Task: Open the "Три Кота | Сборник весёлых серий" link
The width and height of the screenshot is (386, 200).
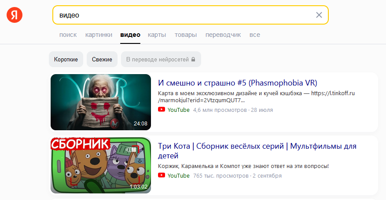Action: coord(257,151)
